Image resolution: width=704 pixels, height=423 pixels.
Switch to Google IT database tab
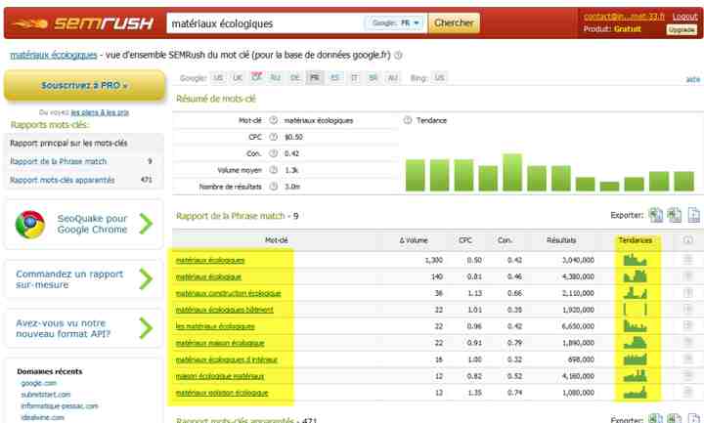point(354,77)
